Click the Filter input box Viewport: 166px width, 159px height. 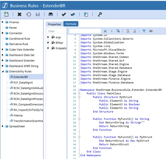56,31
